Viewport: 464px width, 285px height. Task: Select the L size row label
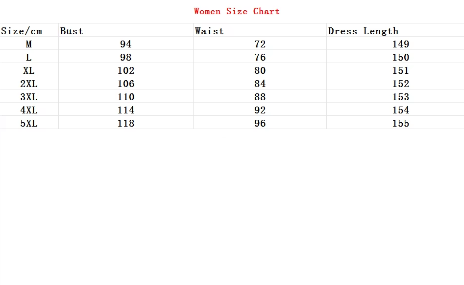[29, 58]
